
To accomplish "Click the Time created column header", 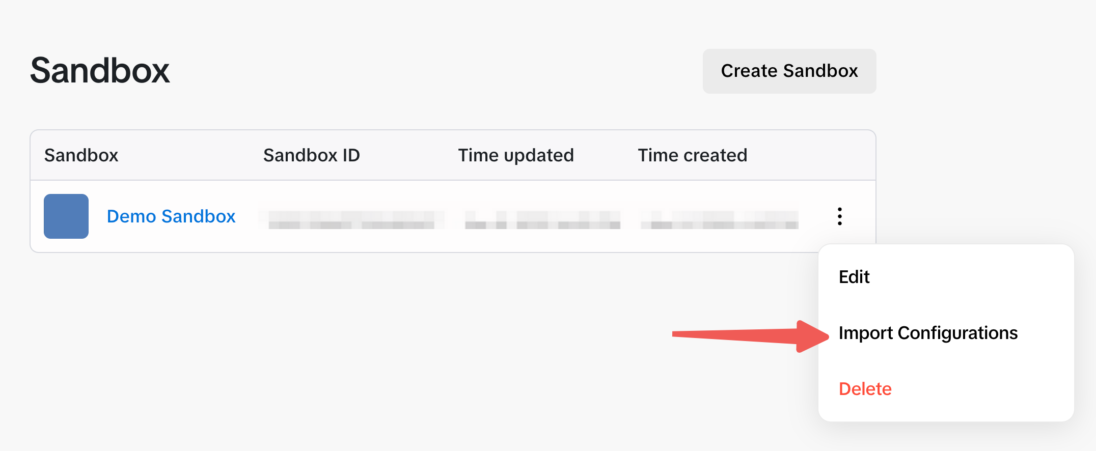I will pos(692,155).
